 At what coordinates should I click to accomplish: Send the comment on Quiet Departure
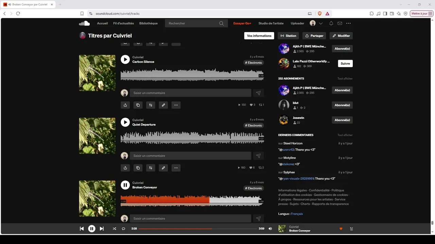(258, 156)
